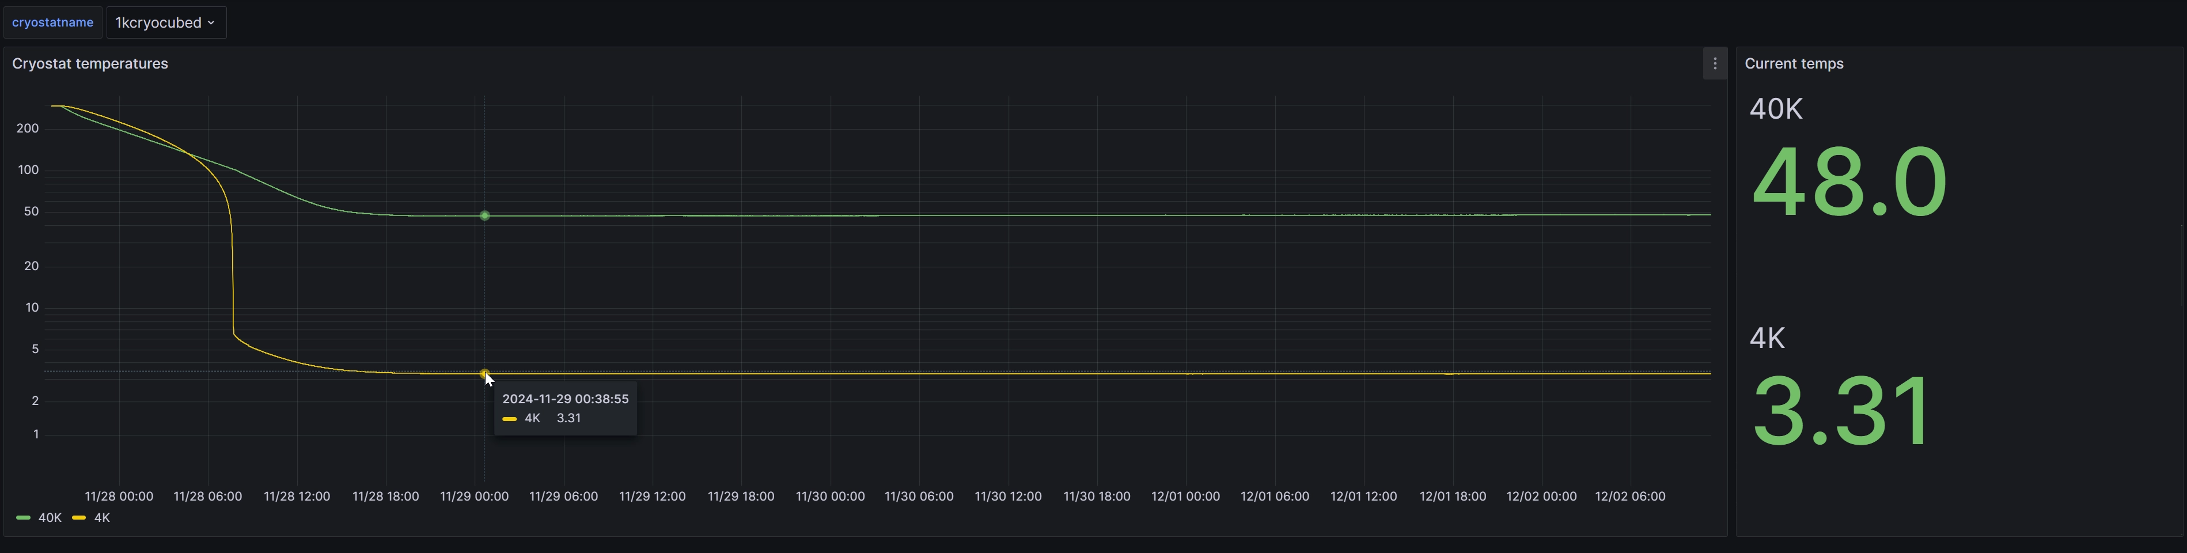Toggle the 40K series in the legend
Viewport: 2187px width, 553px height.
pyautogui.click(x=50, y=517)
